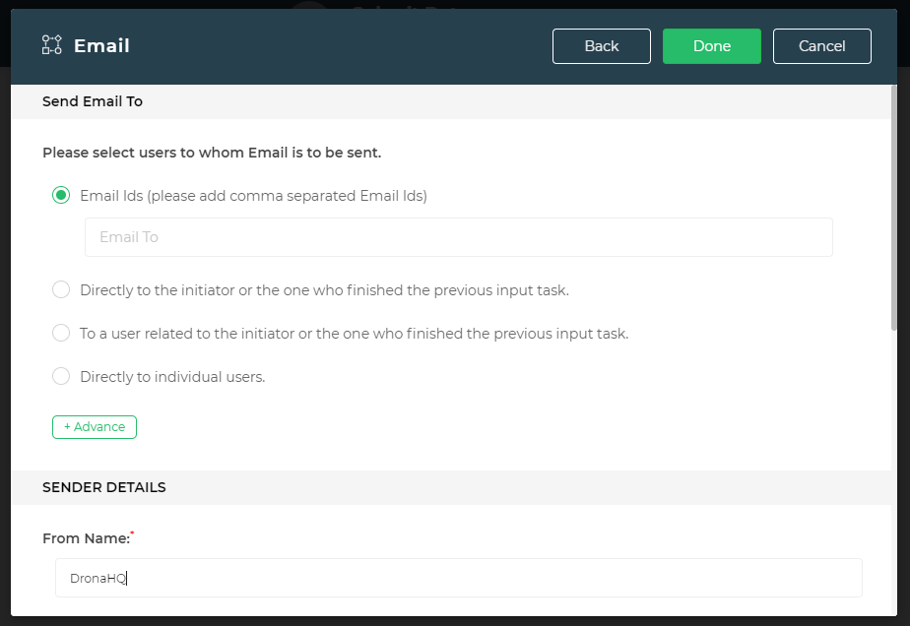Click the 'From Name:' field label
910x626 pixels.
point(85,538)
